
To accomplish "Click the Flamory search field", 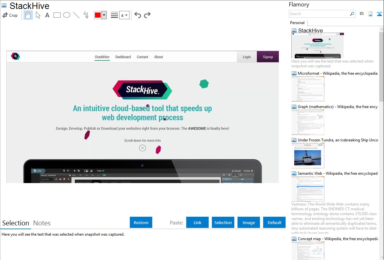I will (319, 14).
